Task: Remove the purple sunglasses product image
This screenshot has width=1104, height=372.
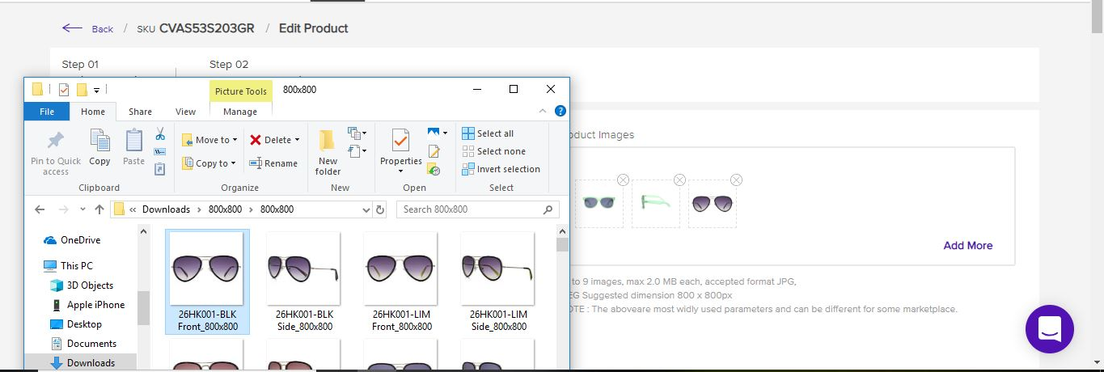Action: pos(736,180)
